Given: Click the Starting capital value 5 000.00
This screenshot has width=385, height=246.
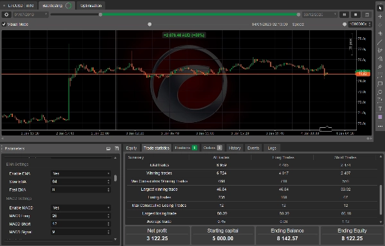Looking at the screenshot, I should tap(223, 238).
